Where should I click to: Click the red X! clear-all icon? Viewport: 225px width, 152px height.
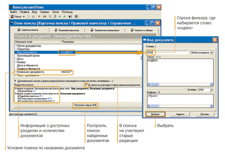pyautogui.click(x=44, y=17)
